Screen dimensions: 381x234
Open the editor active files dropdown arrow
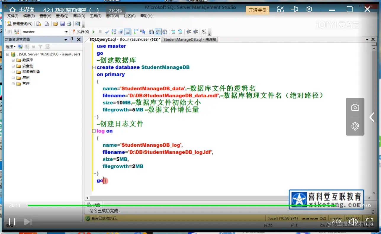(366, 40)
